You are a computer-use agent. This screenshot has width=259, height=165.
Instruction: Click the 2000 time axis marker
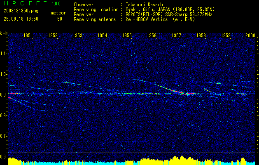click(251, 35)
